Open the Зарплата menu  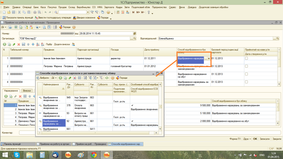click(109, 7)
